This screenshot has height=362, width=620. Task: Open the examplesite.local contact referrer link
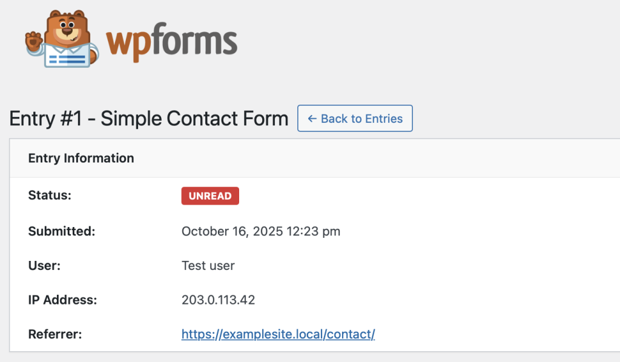point(278,334)
